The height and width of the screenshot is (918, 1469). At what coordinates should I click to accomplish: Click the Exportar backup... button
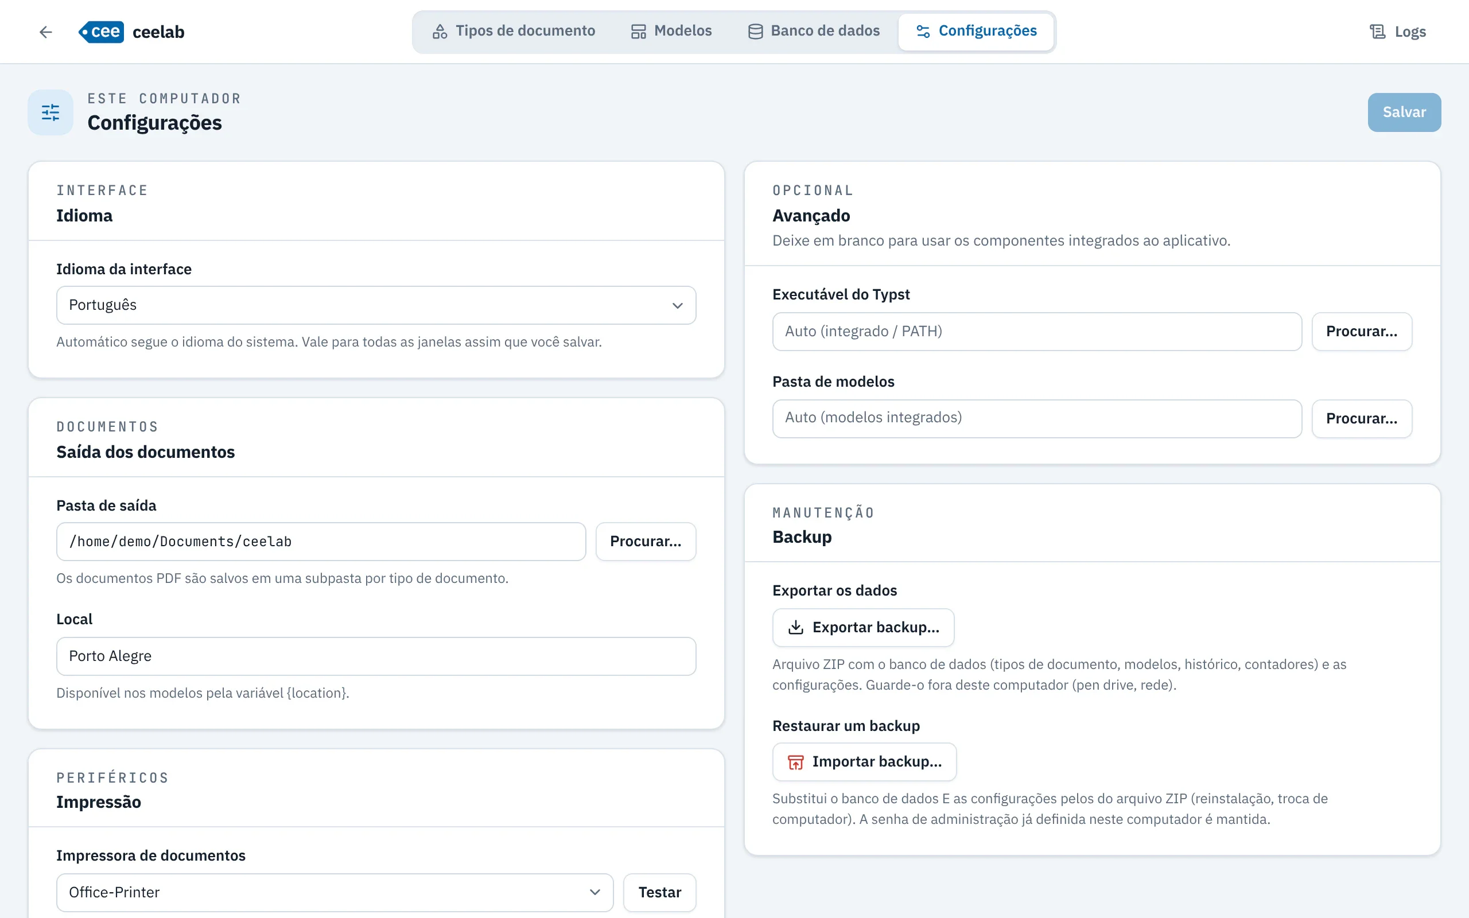click(863, 627)
